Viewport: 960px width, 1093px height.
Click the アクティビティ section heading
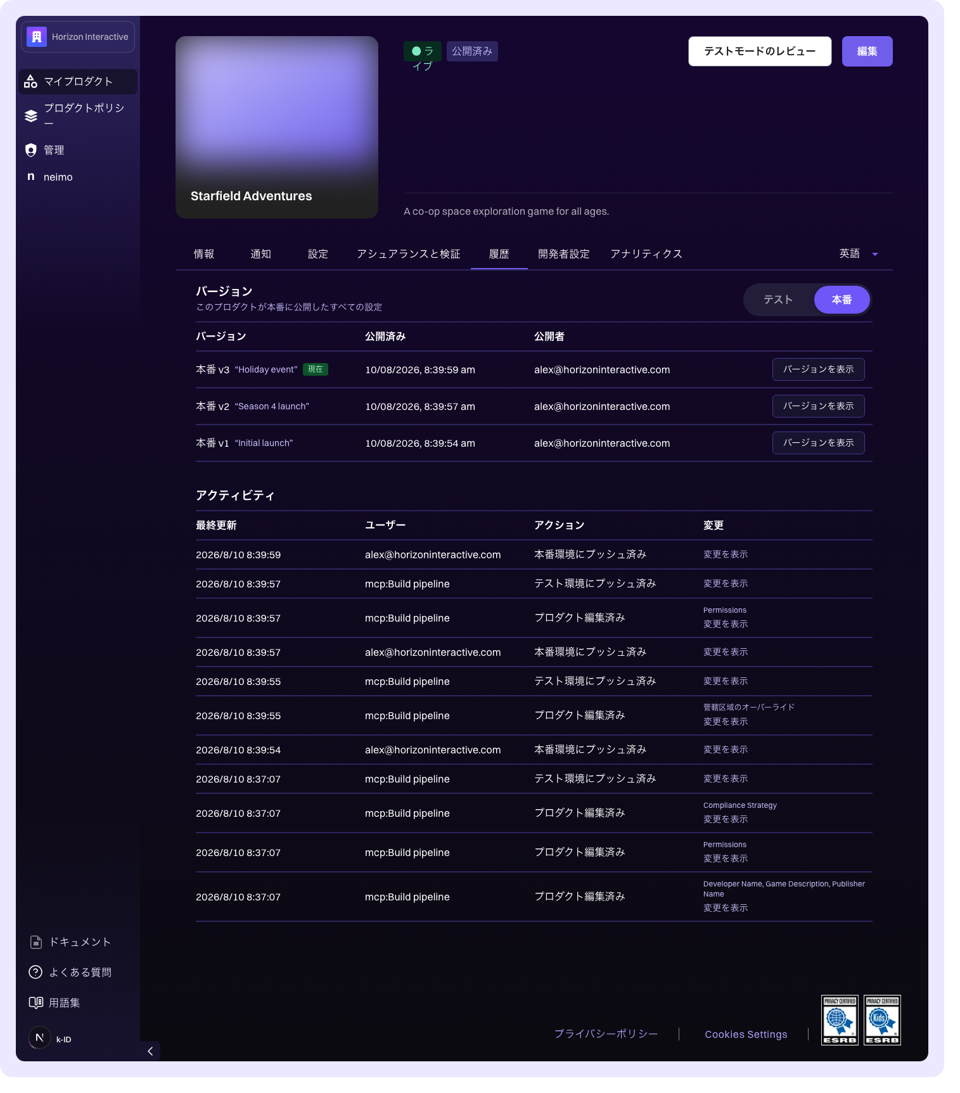click(x=235, y=495)
